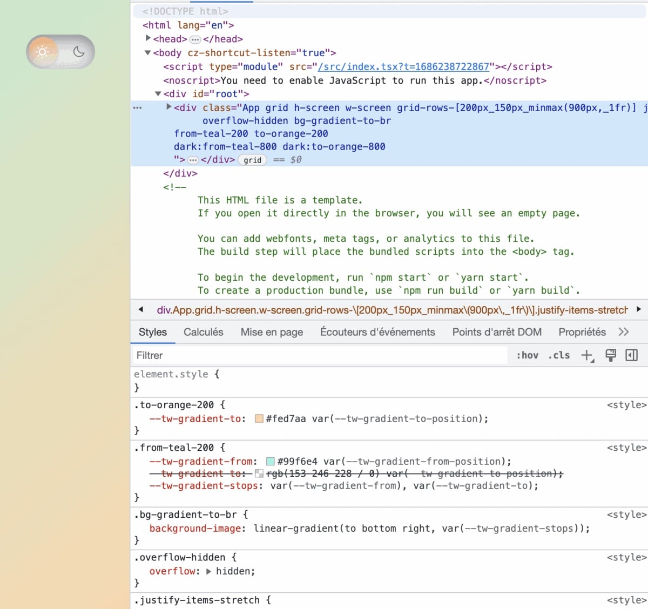Toggle the light/dark theme switch
648x609 pixels.
pyautogui.click(x=60, y=52)
